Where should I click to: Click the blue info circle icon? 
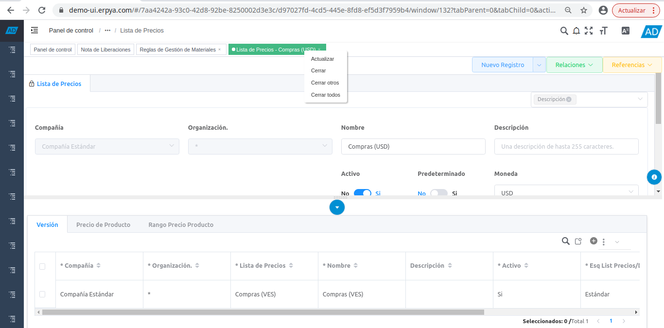tap(654, 177)
